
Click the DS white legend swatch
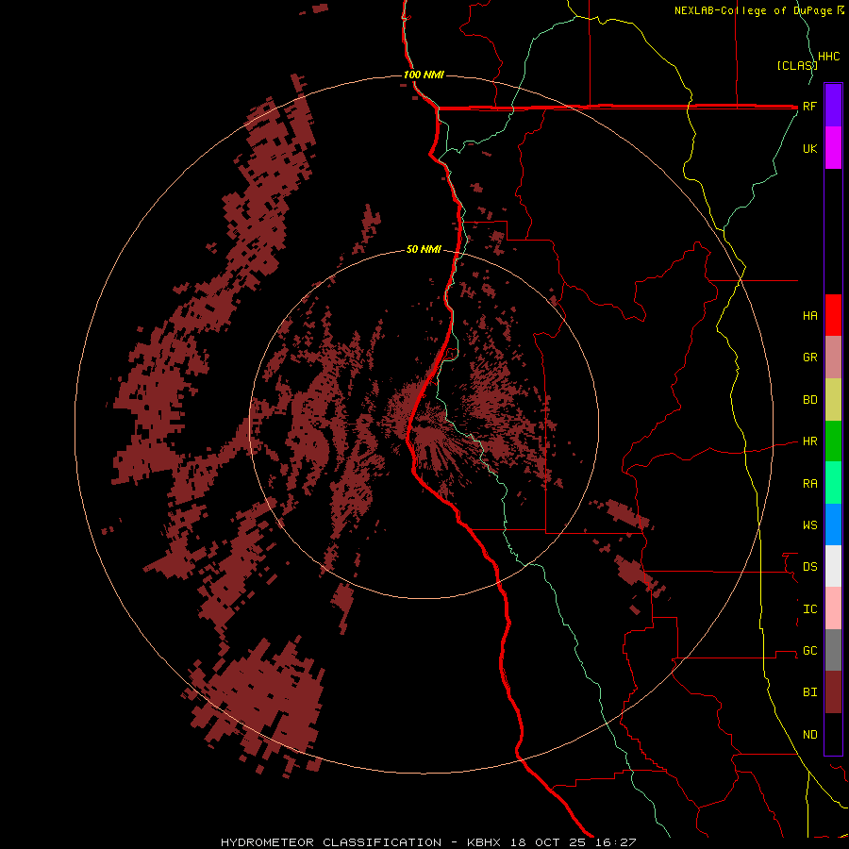[x=833, y=566]
